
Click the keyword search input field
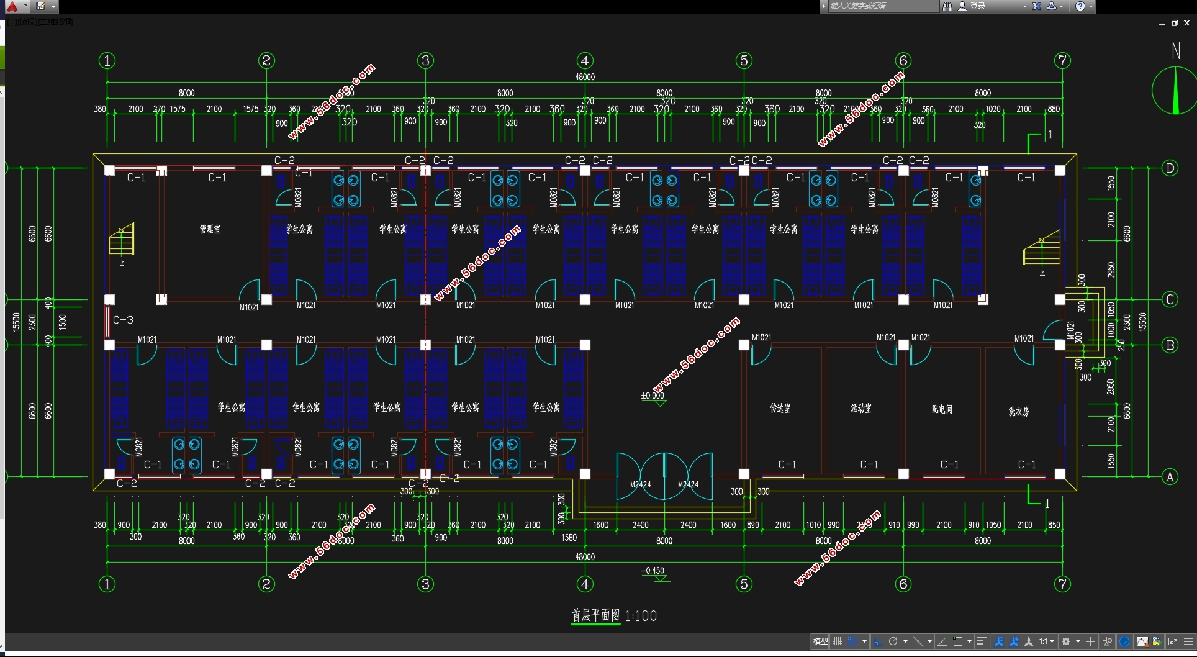click(882, 6)
